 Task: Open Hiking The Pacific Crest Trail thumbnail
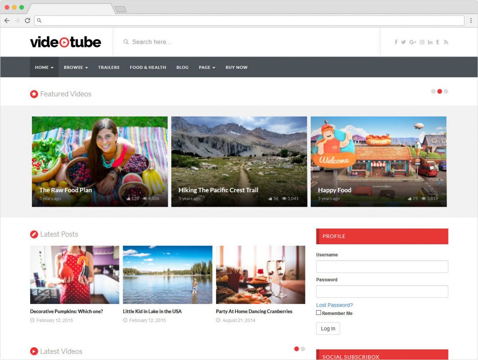tap(239, 161)
